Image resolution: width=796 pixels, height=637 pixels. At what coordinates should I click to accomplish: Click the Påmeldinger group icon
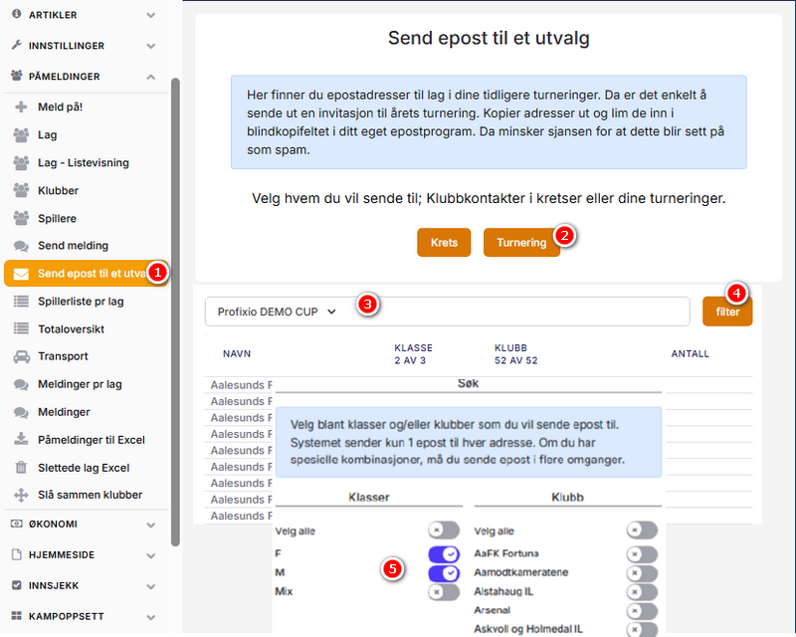(x=17, y=76)
